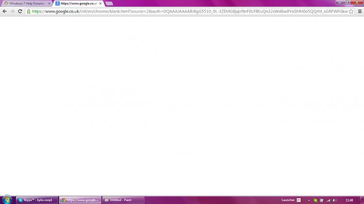This screenshot has width=364, height=204.
Task: Go back using Chrome's back arrow
Action: tap(5, 11)
